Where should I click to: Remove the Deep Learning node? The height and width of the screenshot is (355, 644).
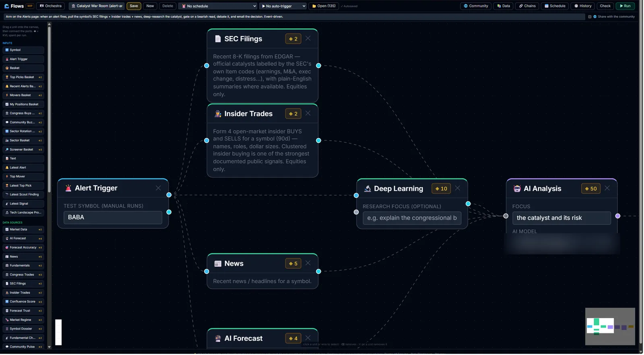click(458, 188)
